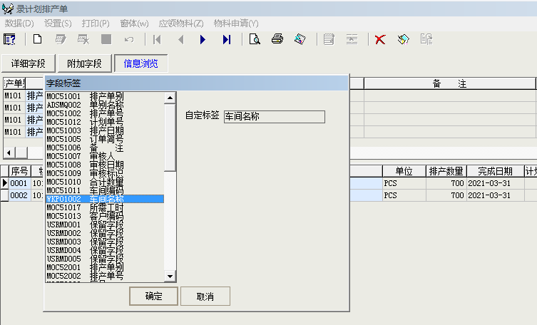537x325 pixels.
Task: Go to the next record
Action: point(203,39)
